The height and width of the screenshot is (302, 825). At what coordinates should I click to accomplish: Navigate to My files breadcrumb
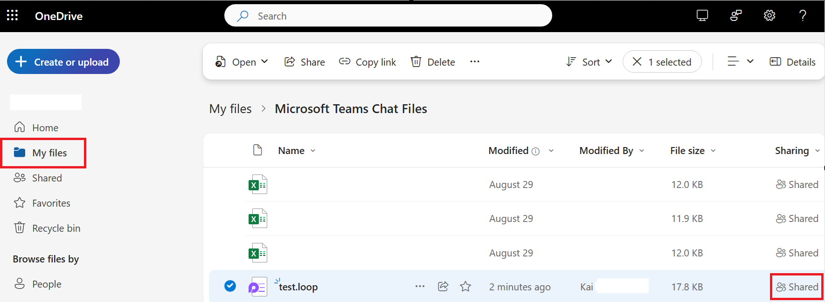click(x=230, y=109)
